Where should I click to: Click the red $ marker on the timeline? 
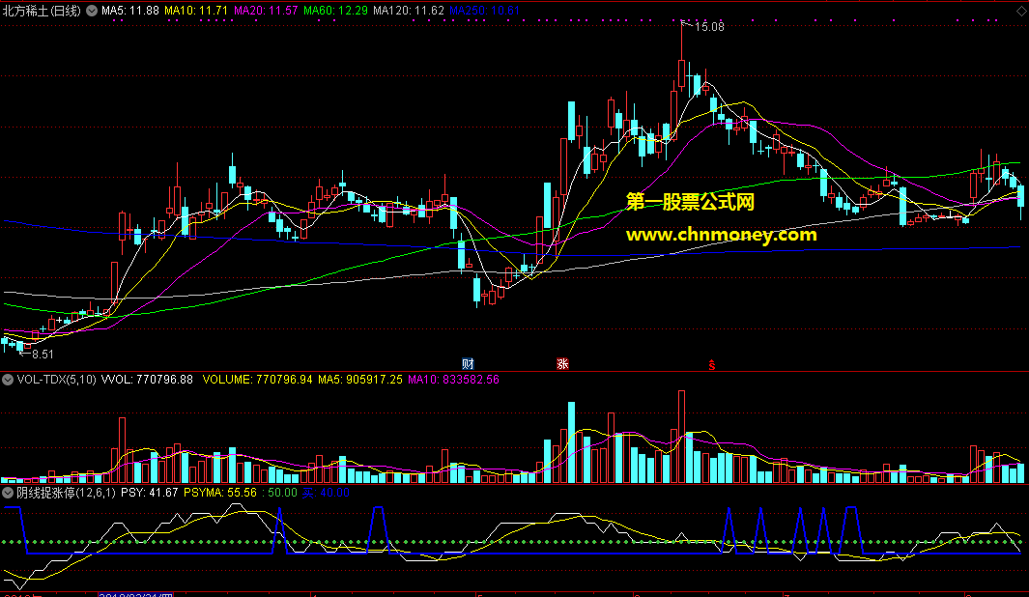click(711, 365)
